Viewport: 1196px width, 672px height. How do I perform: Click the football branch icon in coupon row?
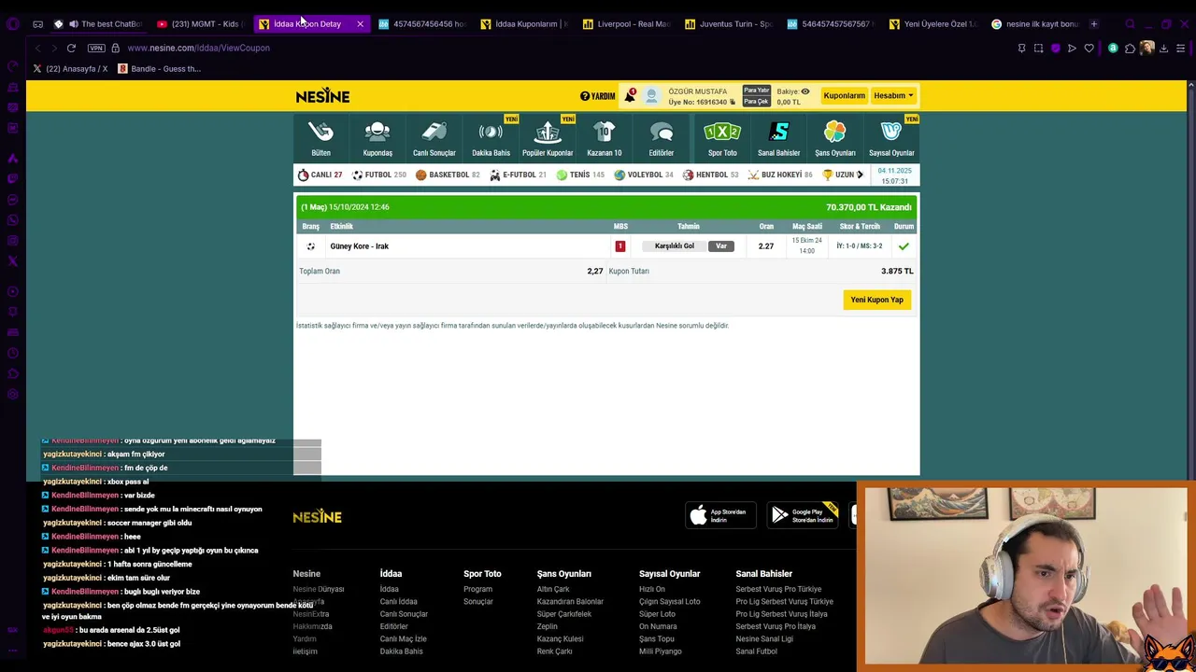tap(311, 246)
